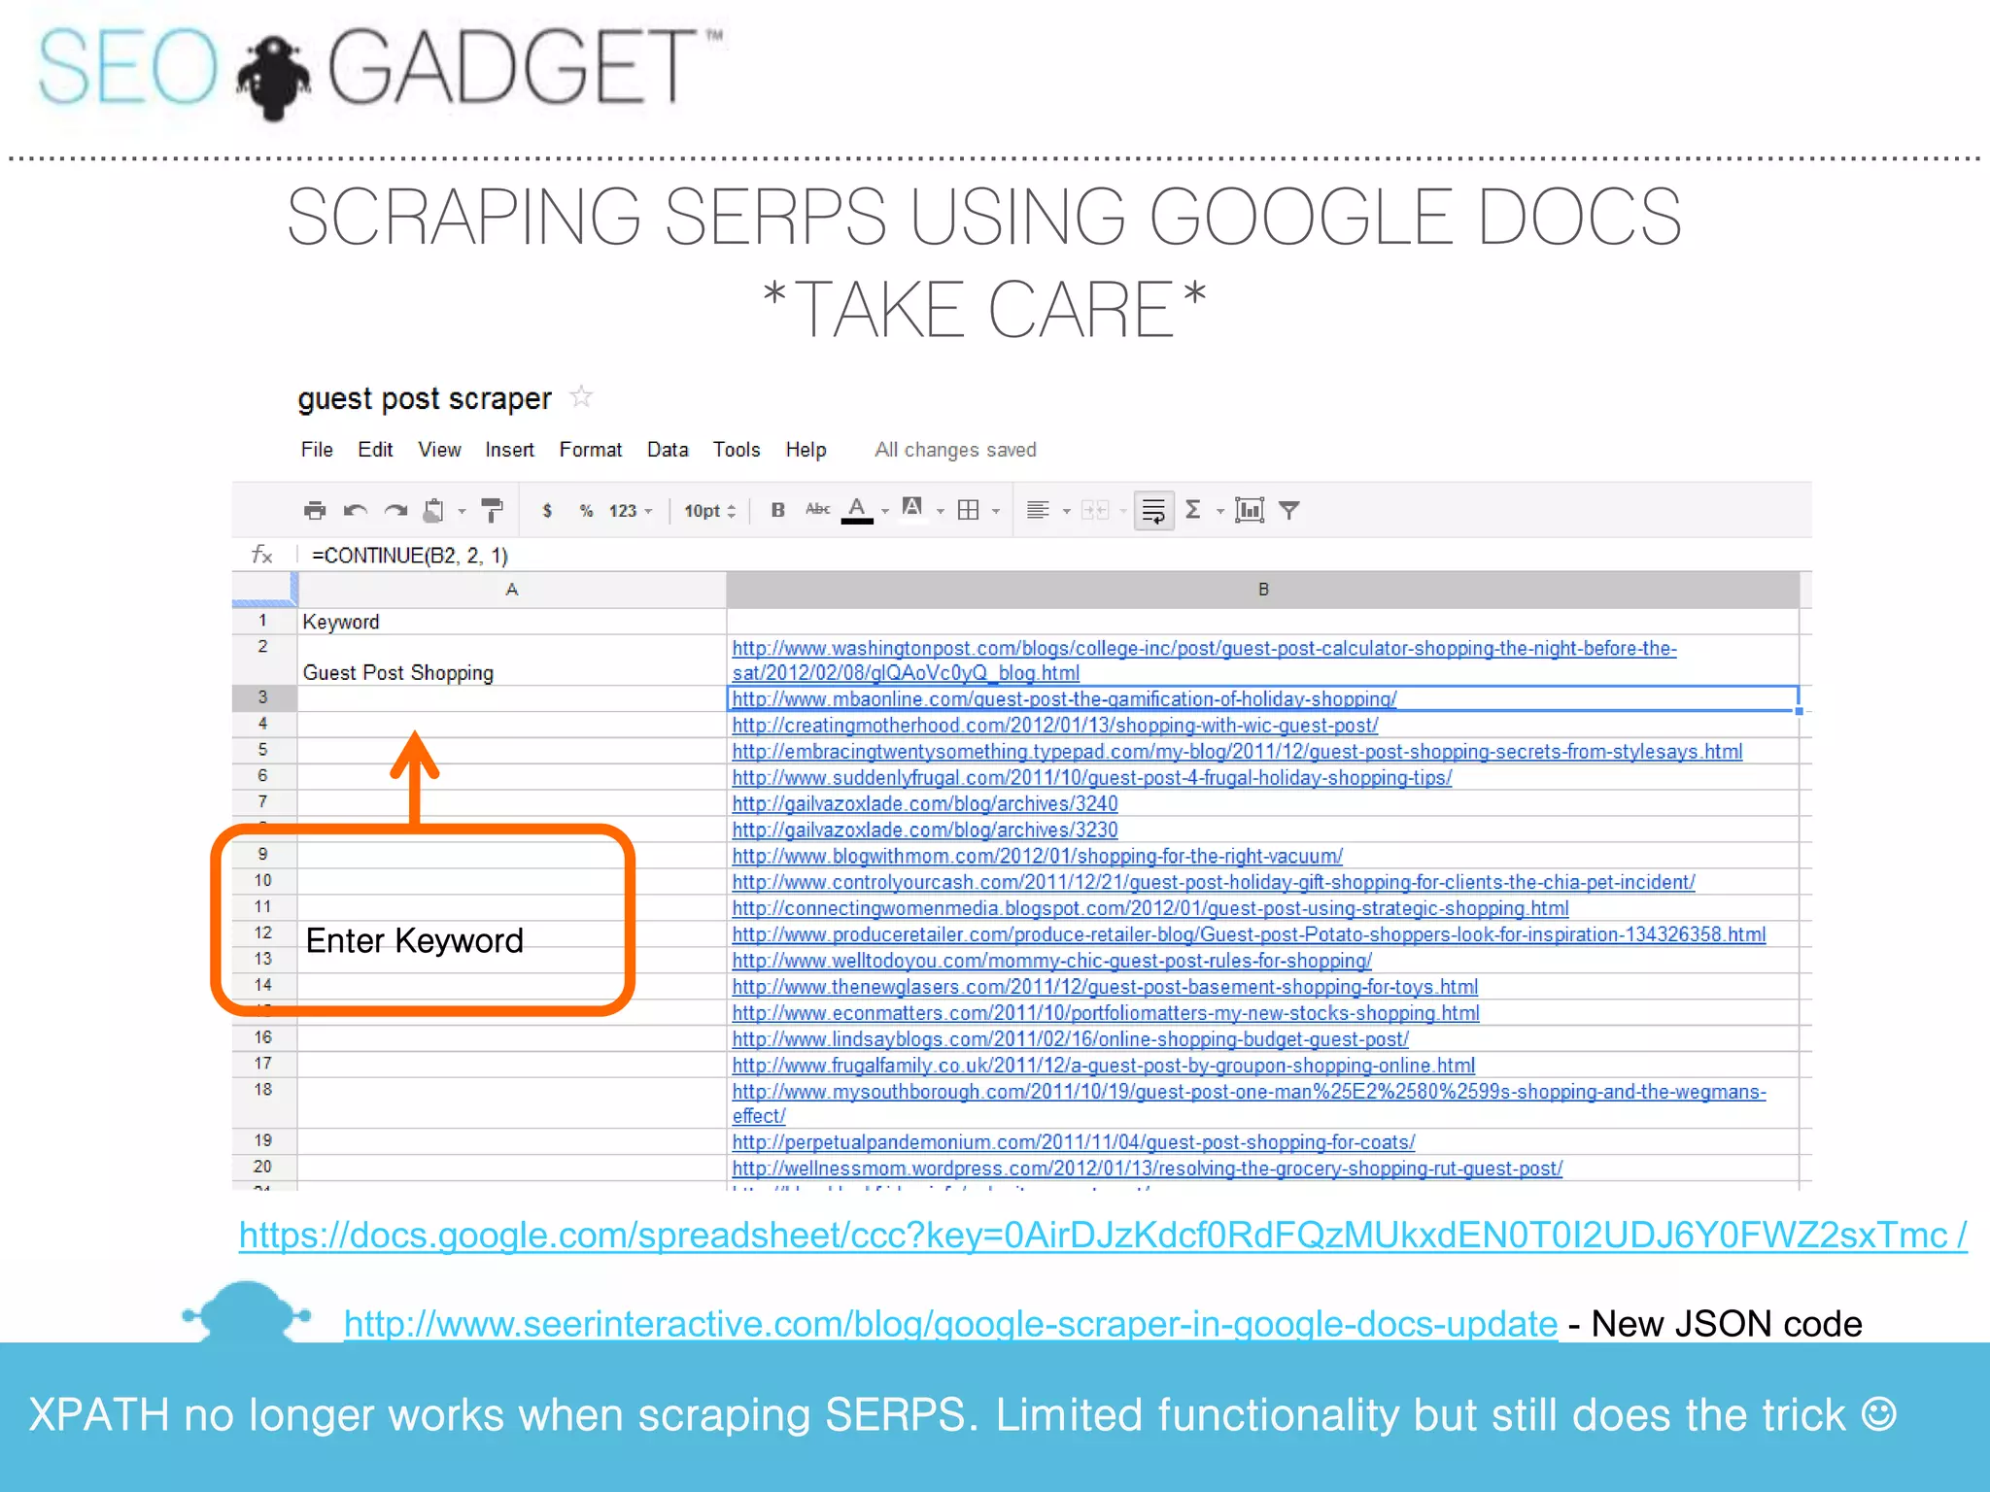
Task: Click the horizontal align icon
Action: pos(1038,510)
